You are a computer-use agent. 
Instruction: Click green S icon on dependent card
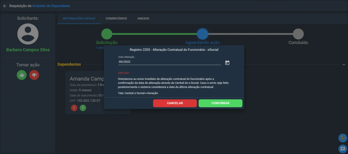(83, 108)
